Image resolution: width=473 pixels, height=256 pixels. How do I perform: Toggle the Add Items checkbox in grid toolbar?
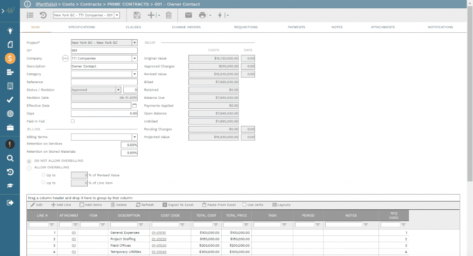tap(82, 205)
